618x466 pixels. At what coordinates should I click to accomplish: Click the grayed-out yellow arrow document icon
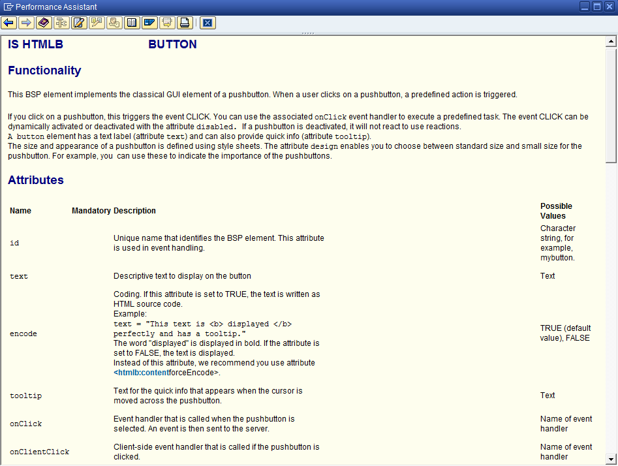tap(167, 23)
